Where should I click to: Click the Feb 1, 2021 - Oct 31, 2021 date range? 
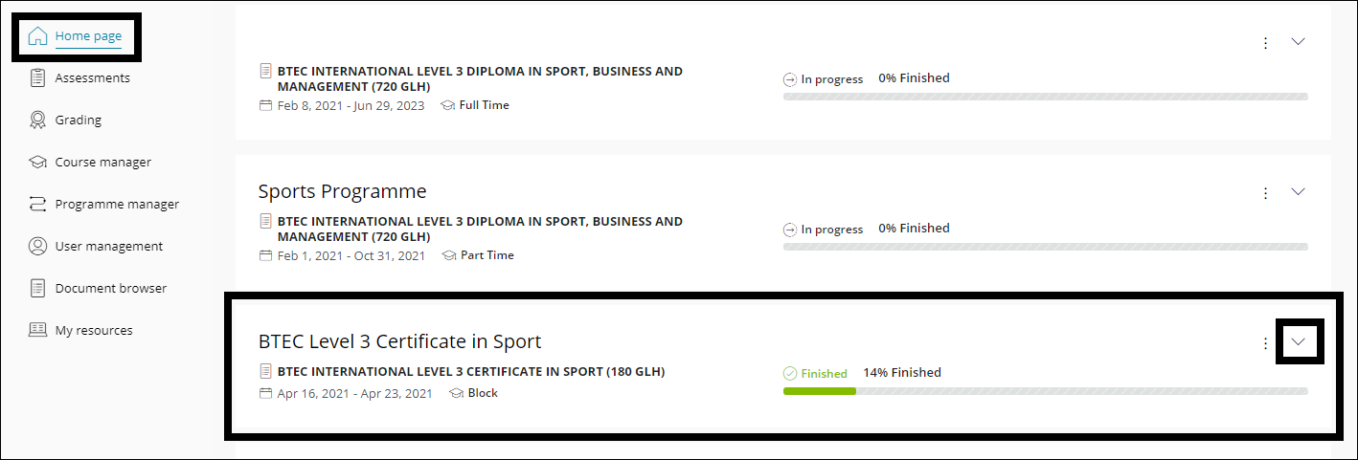pyautogui.click(x=351, y=255)
